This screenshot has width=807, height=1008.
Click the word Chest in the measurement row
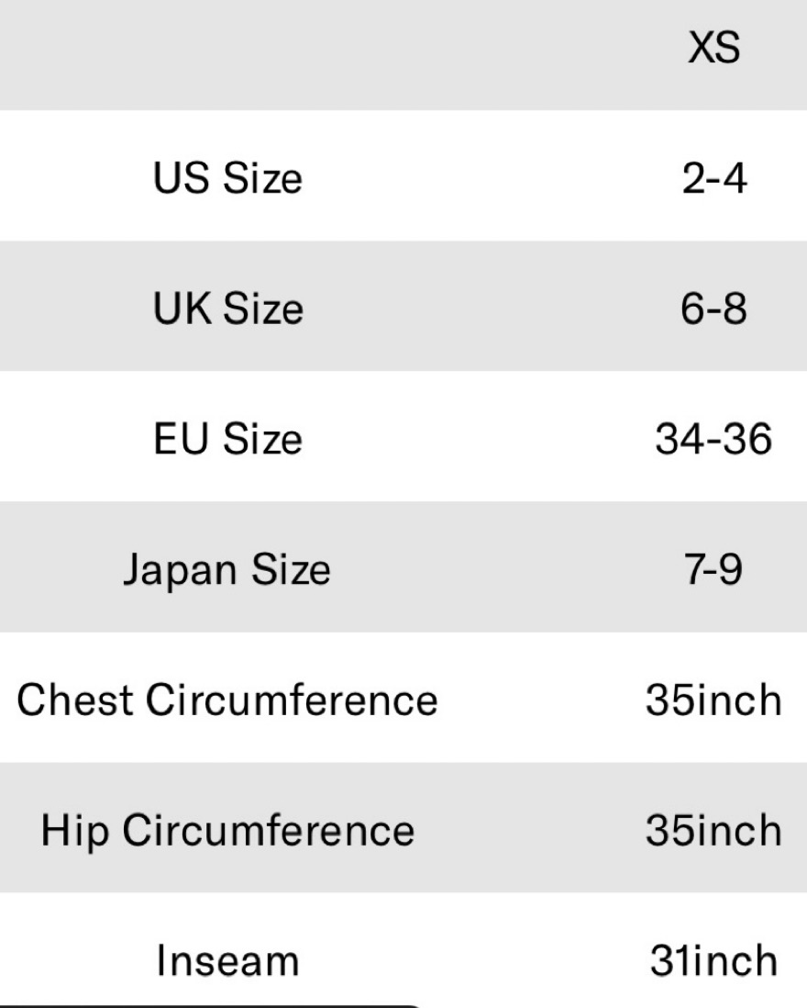click(74, 700)
